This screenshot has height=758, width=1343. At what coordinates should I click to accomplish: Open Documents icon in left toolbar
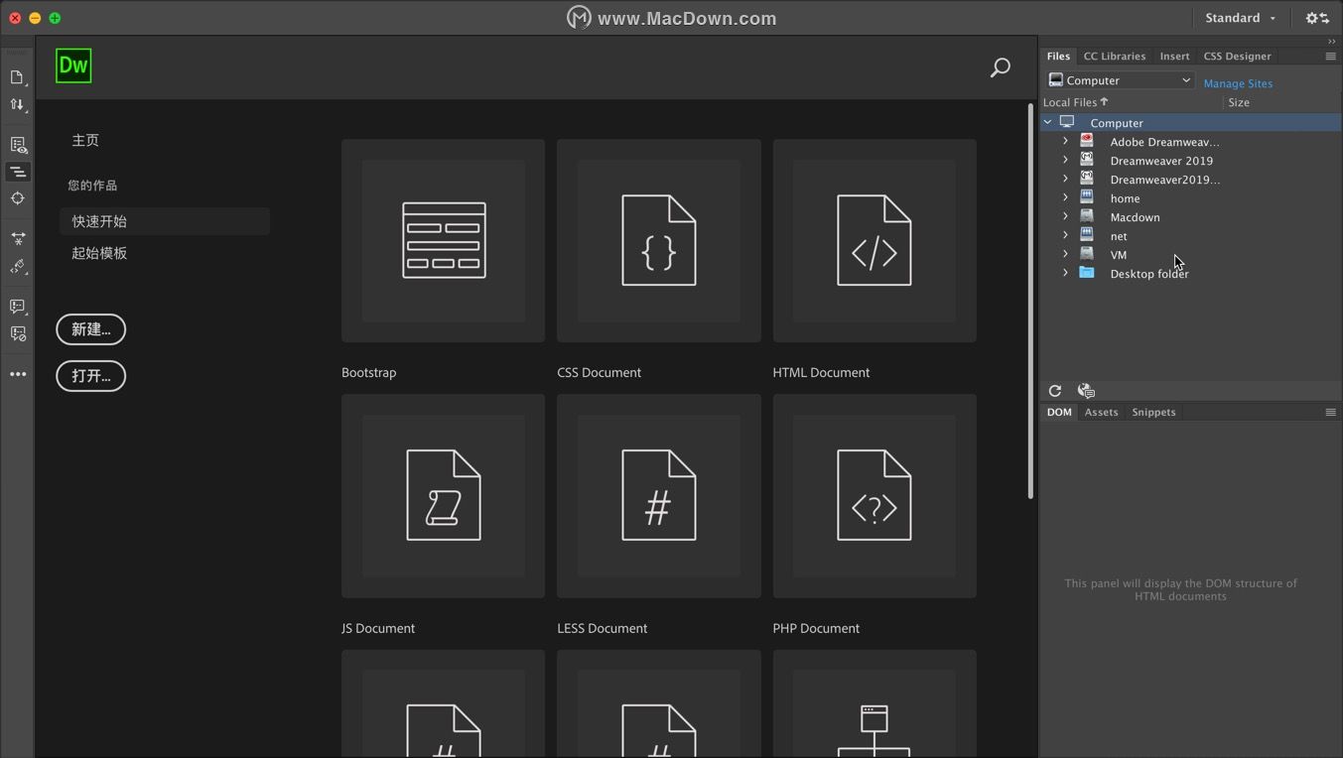(17, 77)
